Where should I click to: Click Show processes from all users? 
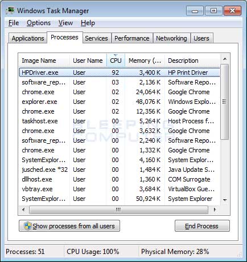69,226
